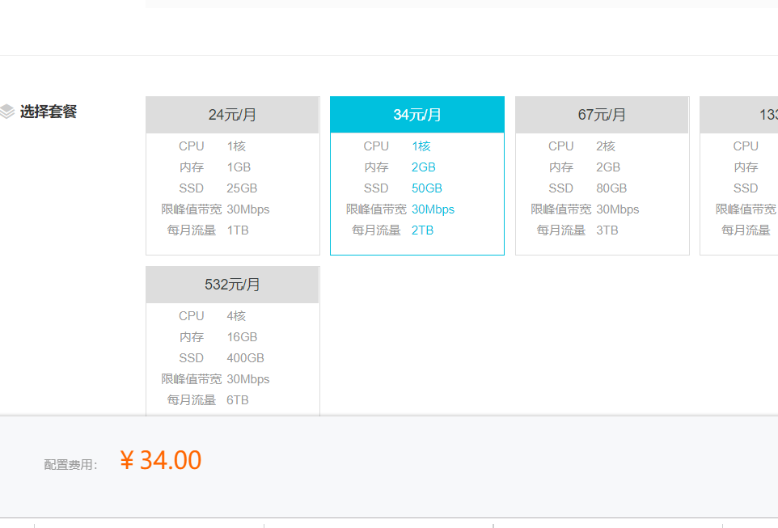This screenshot has width=778, height=528.
Task: Click 1TB monthly traffic in 24元 plan
Action: [238, 230]
